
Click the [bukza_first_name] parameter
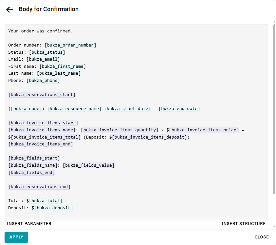63,66
